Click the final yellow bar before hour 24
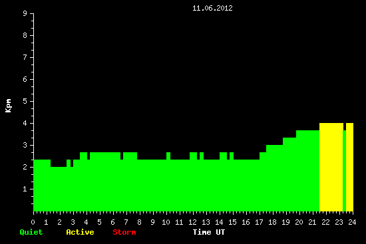This screenshot has height=244, width=366. click(x=349, y=167)
